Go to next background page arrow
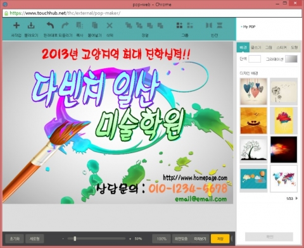 coord(296,198)
